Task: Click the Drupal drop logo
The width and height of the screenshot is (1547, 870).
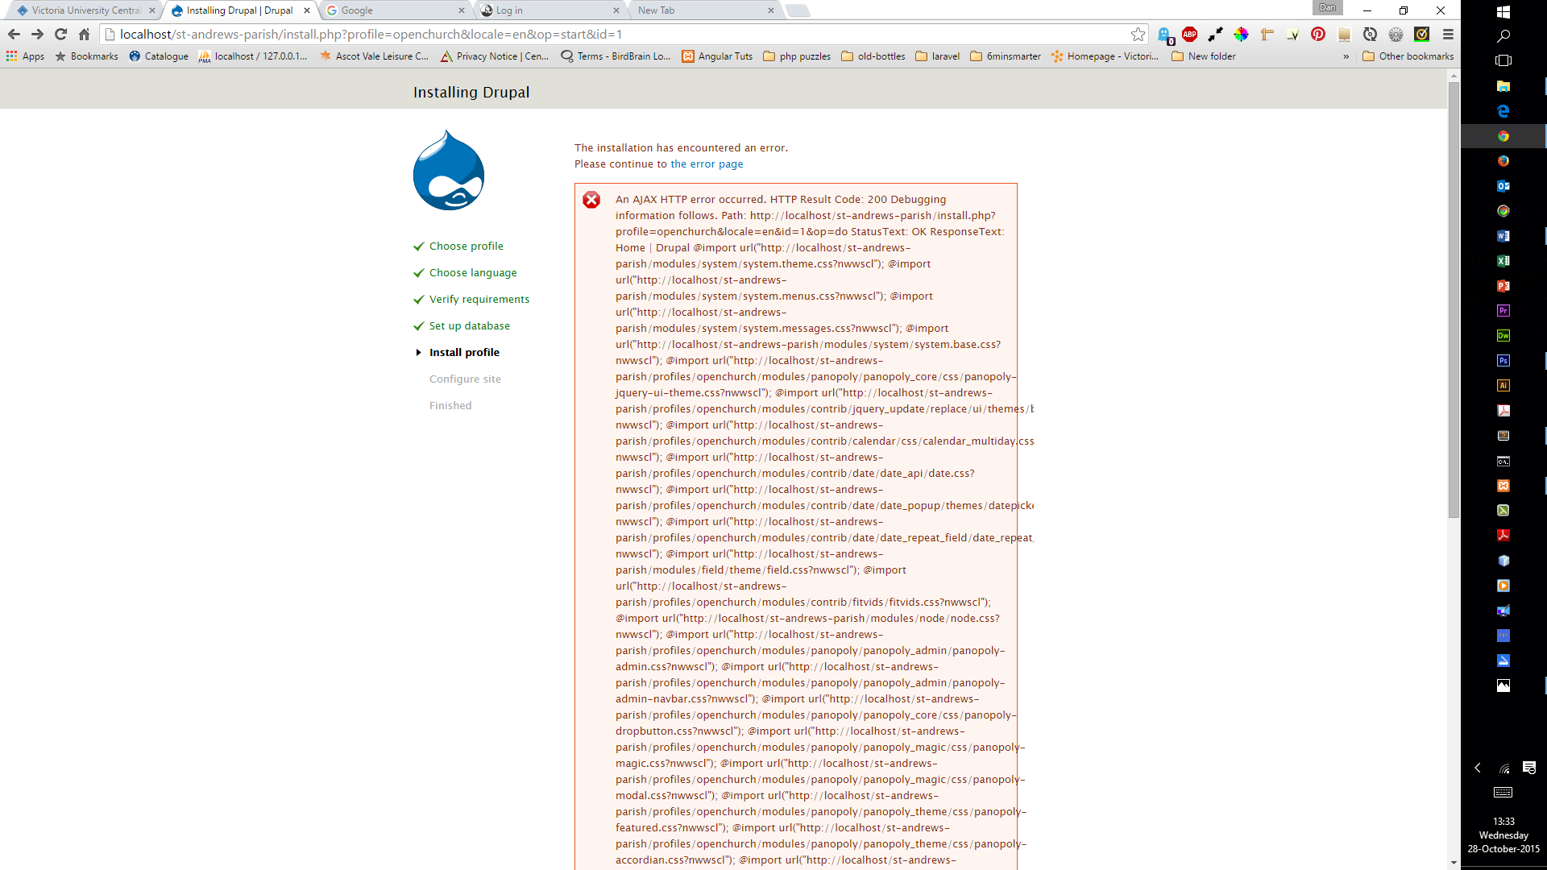Action: click(449, 170)
